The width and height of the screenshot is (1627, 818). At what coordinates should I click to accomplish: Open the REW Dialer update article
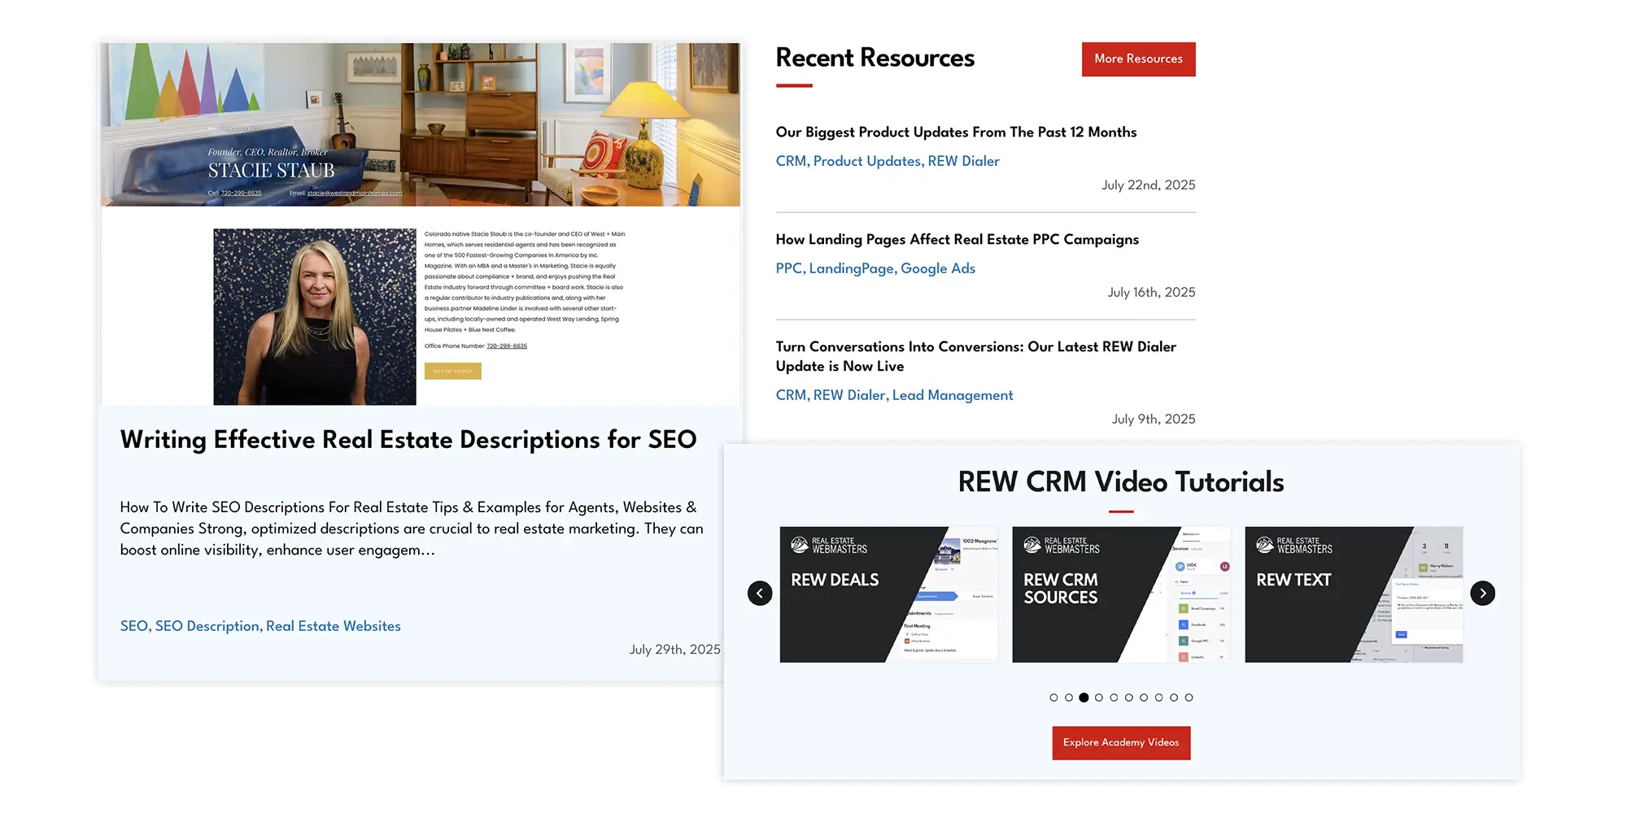(975, 356)
